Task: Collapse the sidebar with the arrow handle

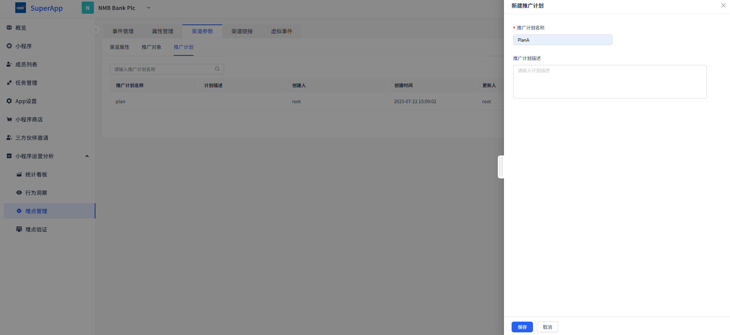Action: click(x=96, y=30)
